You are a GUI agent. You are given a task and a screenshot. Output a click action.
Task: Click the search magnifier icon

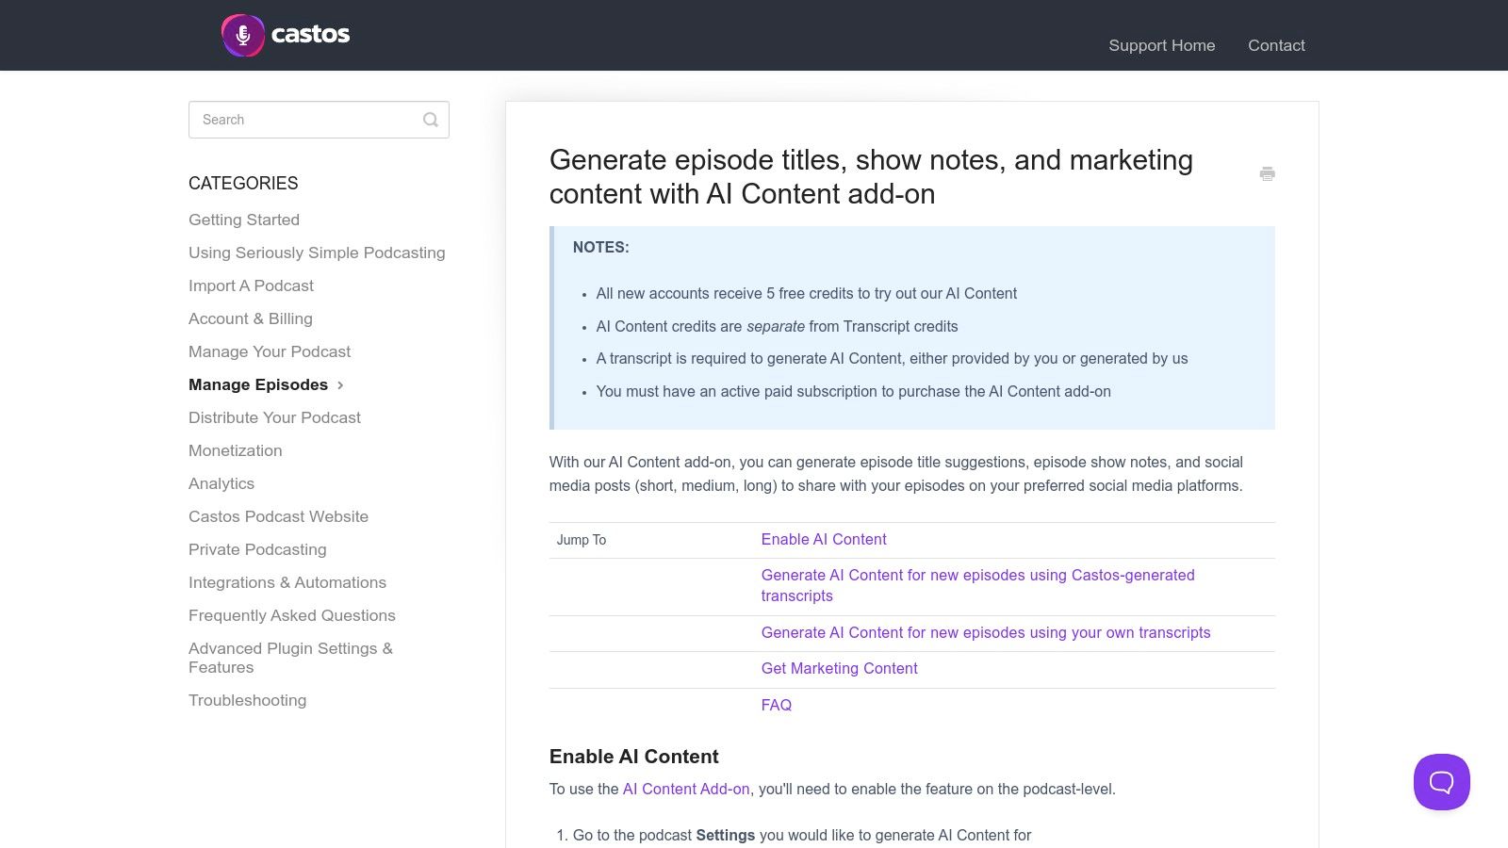click(430, 120)
